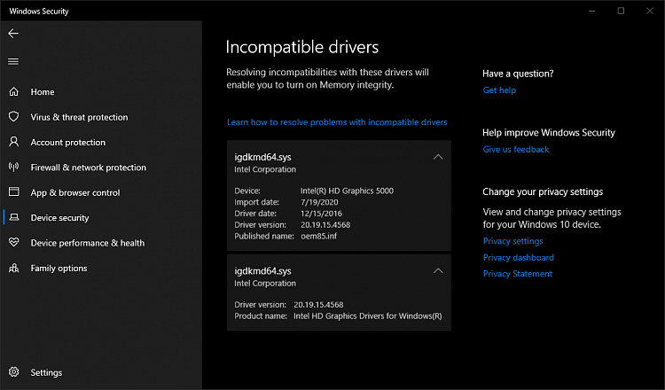The height and width of the screenshot is (390, 665).
Task: Minimize the Windows Security window
Action: click(592, 11)
